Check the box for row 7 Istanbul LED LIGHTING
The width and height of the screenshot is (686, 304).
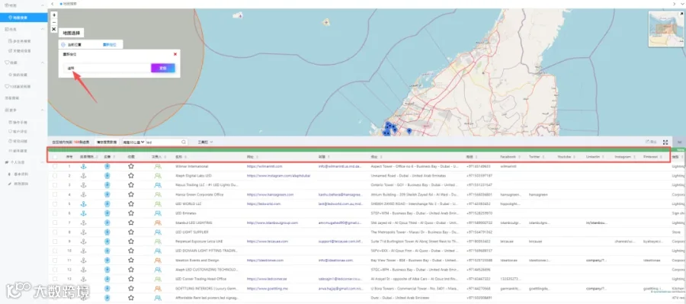click(55, 222)
